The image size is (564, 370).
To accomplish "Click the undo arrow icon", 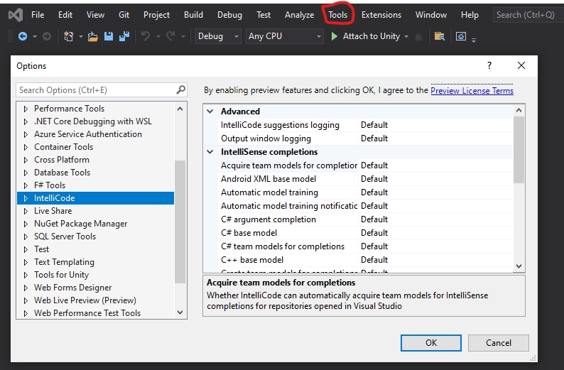I will click(145, 36).
